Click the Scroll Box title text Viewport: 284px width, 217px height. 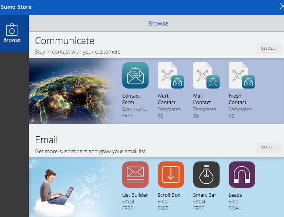pos(169,195)
